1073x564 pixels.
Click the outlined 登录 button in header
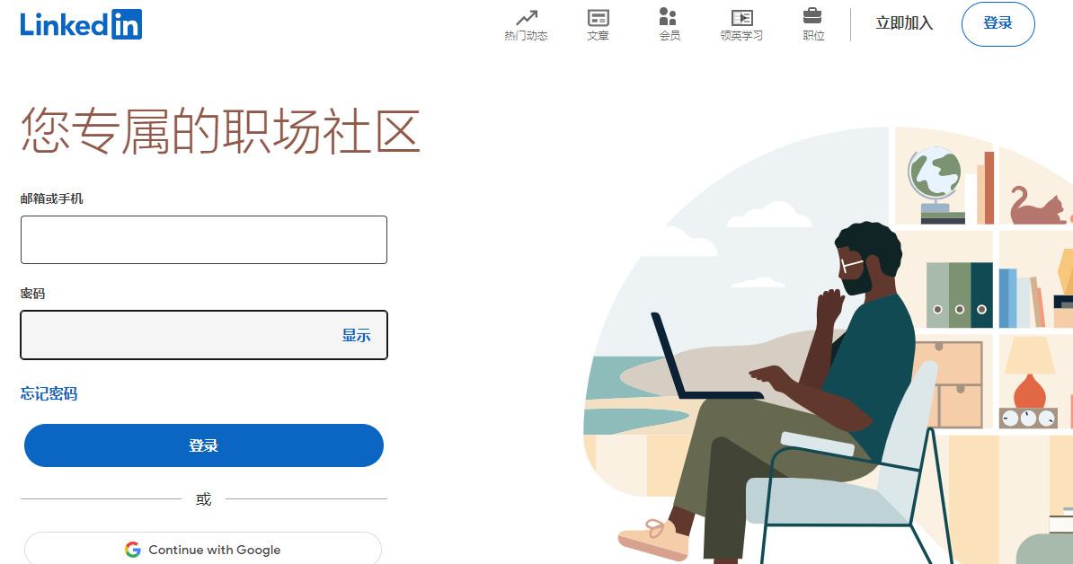click(x=998, y=24)
